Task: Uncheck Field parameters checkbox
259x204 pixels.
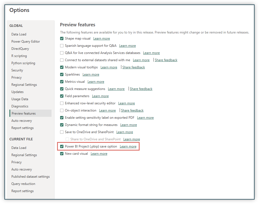Action: tap(62, 96)
